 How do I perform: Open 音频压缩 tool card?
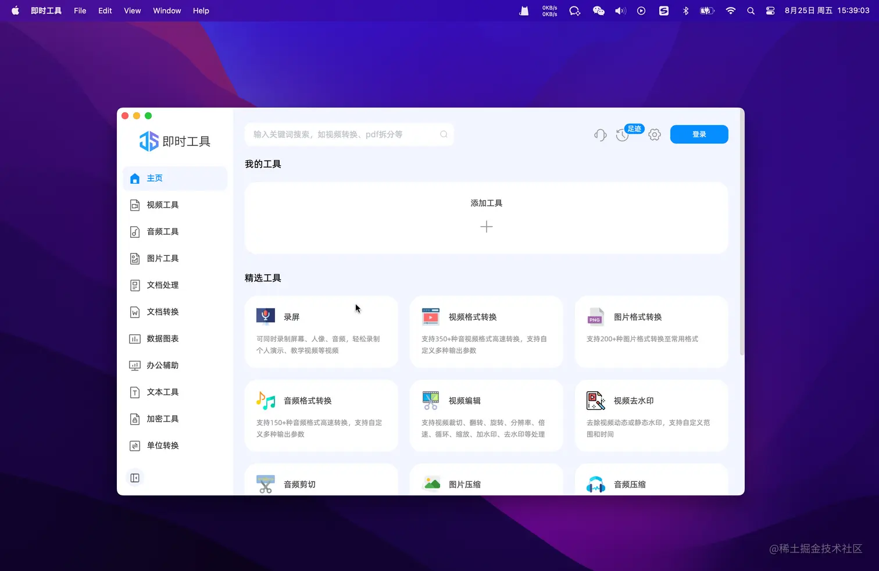(x=652, y=480)
